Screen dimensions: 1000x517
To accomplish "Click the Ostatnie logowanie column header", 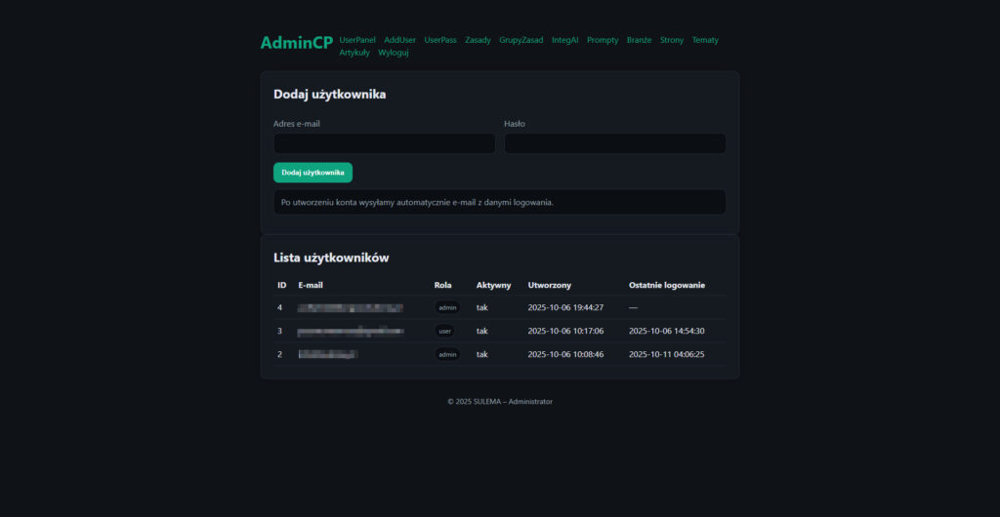I will point(667,285).
